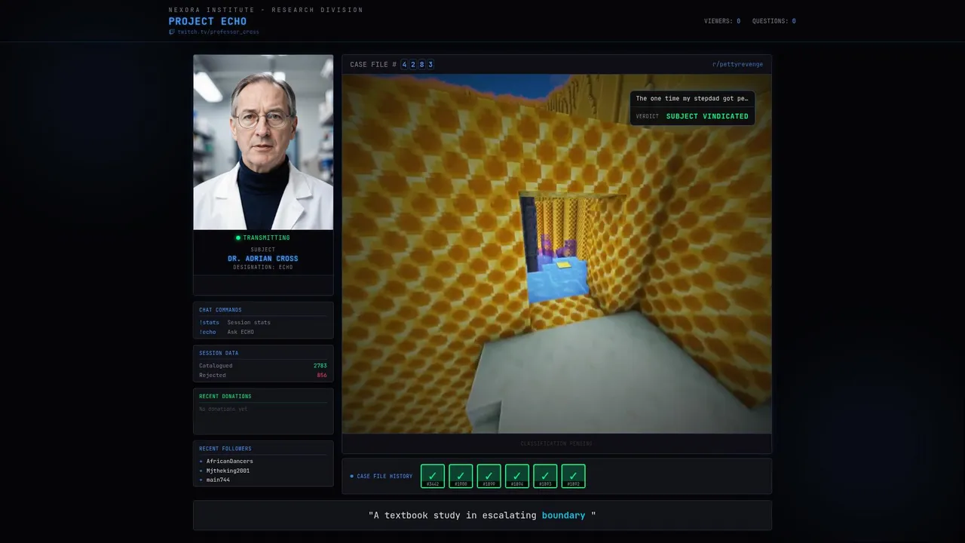Screen dimensions: 965x543
Task: Select follower AfricanDancers
Action: coord(229,461)
